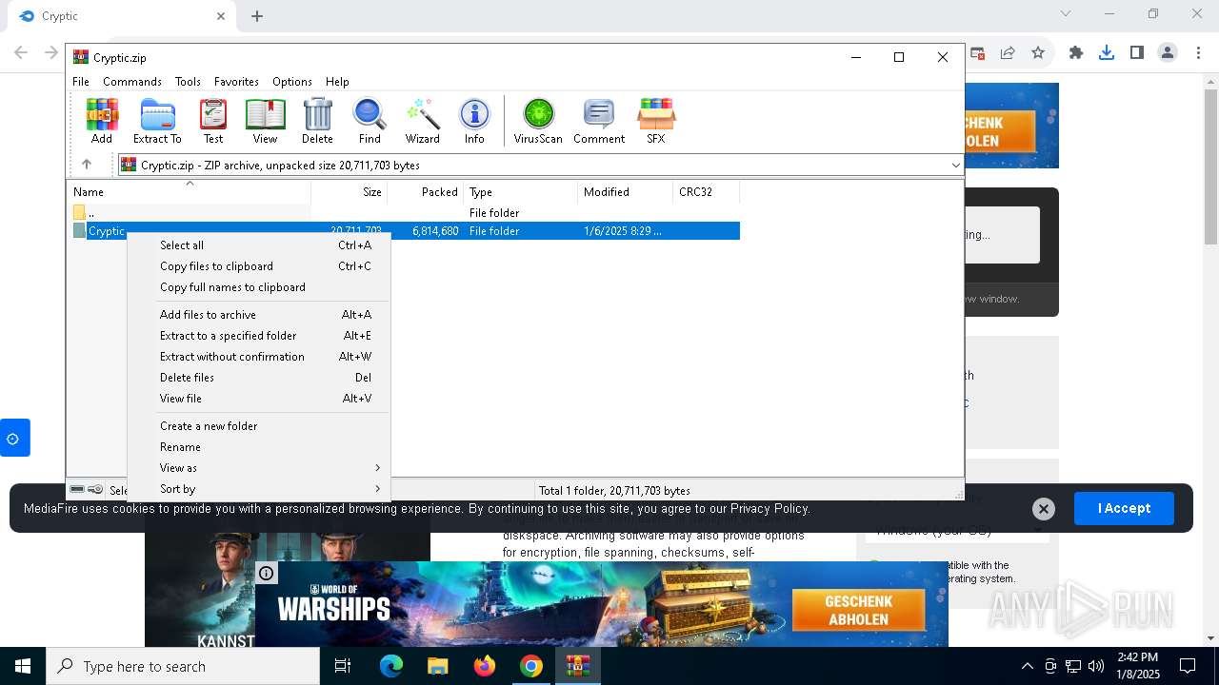Open the Options menu
The image size is (1219, 685).
tap(292, 82)
